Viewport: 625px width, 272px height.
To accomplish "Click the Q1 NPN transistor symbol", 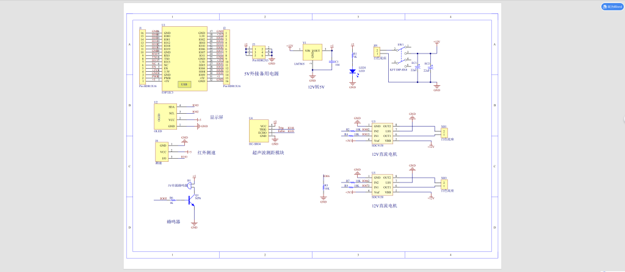I will 192,198.
